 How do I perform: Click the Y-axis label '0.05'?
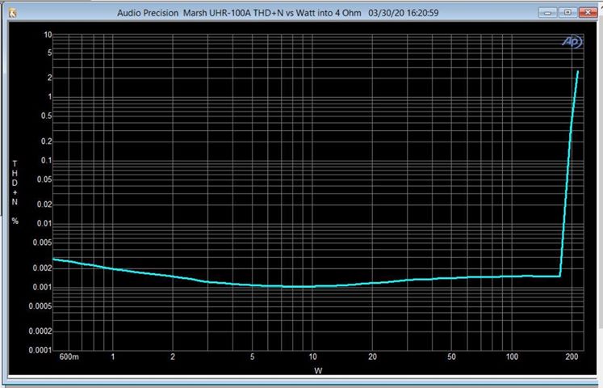click(x=44, y=179)
